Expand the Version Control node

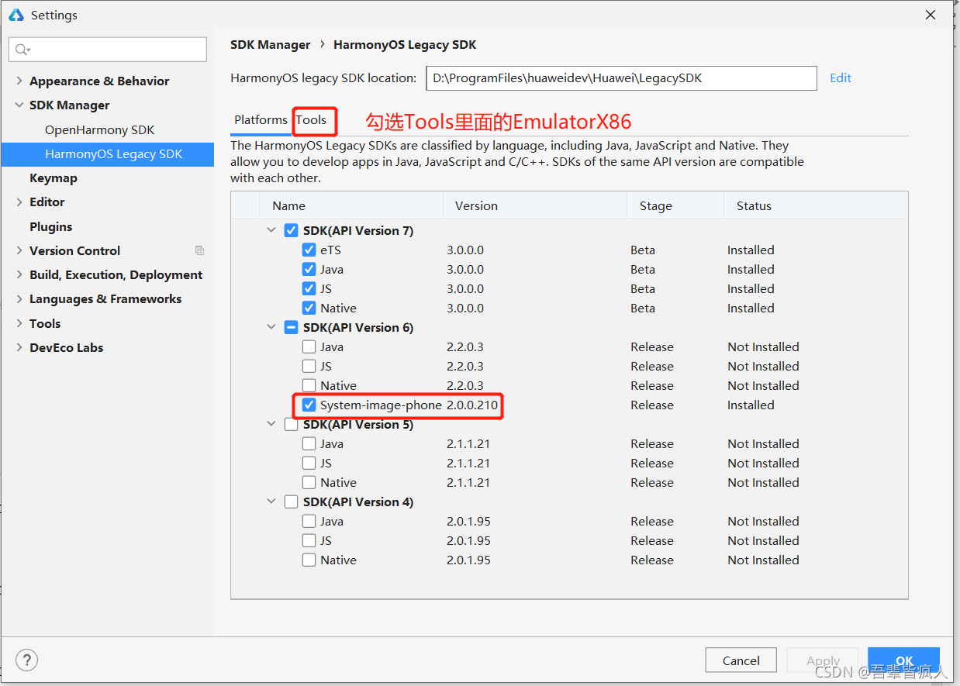(x=19, y=250)
